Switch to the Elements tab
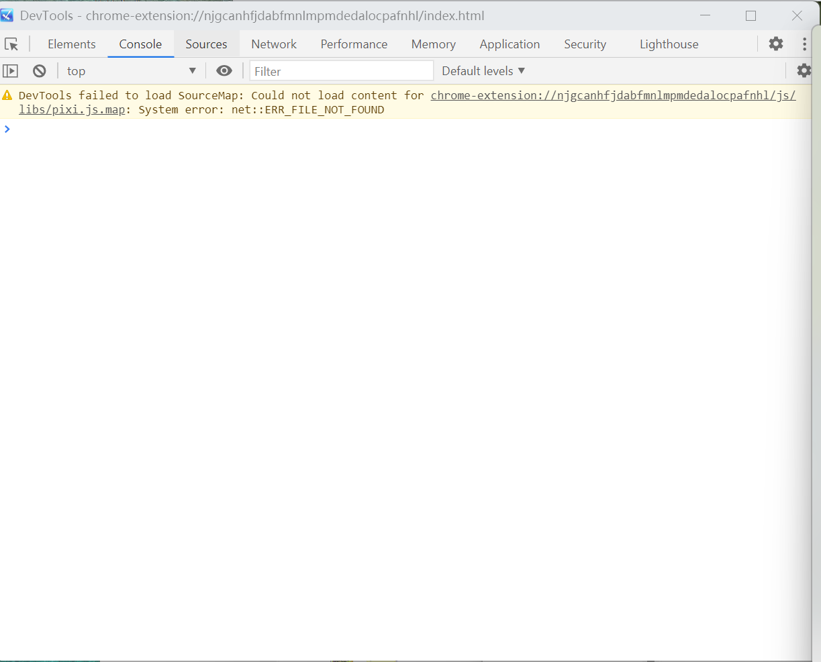The height and width of the screenshot is (662, 821). [72, 44]
